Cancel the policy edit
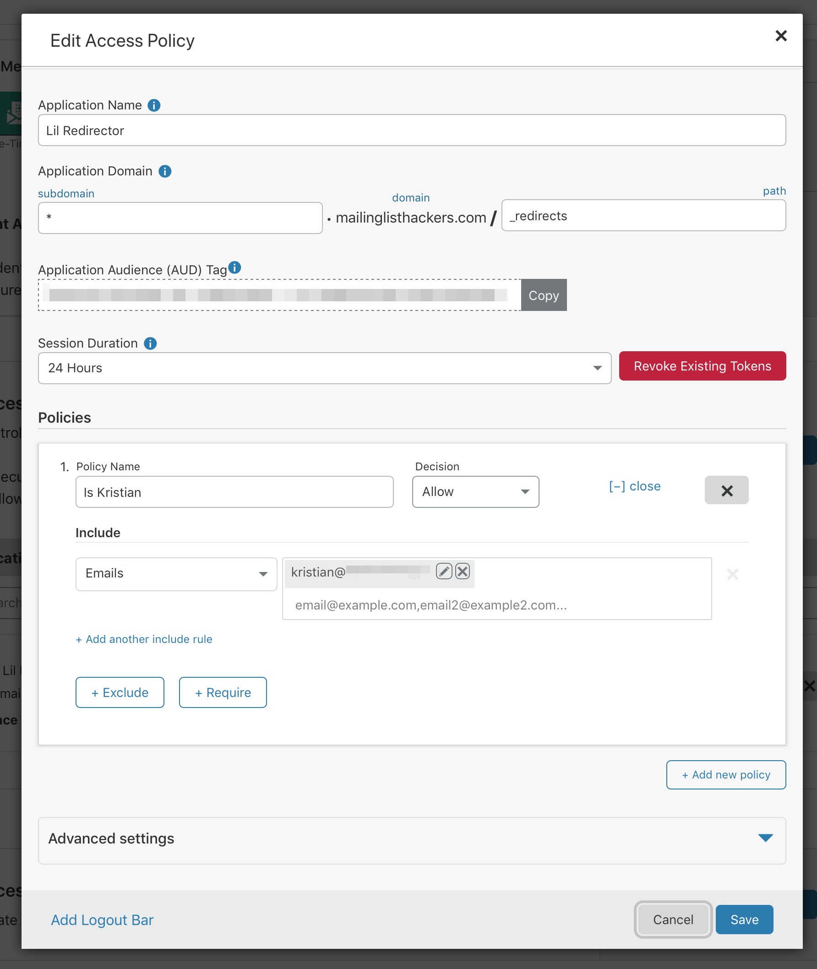817x969 pixels. tap(673, 920)
